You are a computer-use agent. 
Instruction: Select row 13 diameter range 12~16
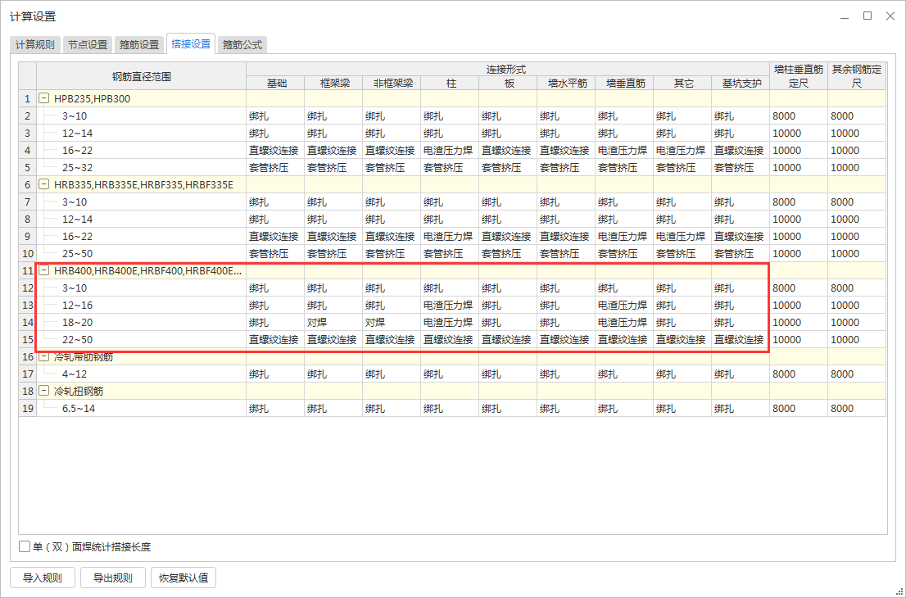coord(142,305)
